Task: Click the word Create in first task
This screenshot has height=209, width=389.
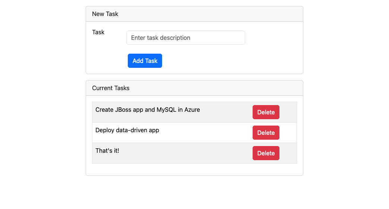Action: [x=104, y=110]
